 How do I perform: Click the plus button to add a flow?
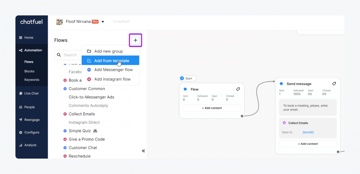(x=135, y=40)
